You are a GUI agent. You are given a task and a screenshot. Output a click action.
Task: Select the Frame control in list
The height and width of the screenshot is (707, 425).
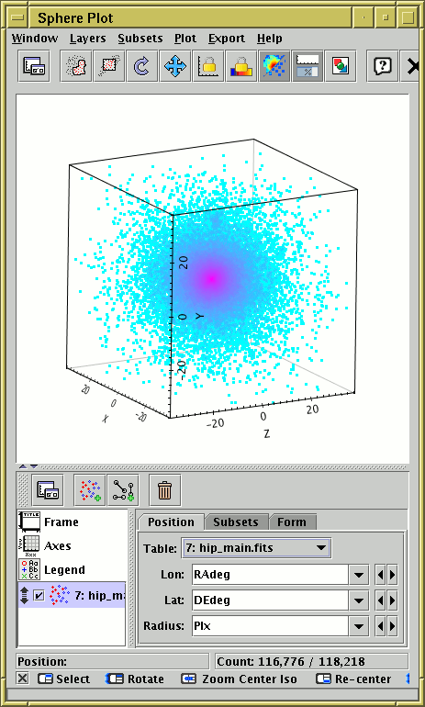pos(73,522)
